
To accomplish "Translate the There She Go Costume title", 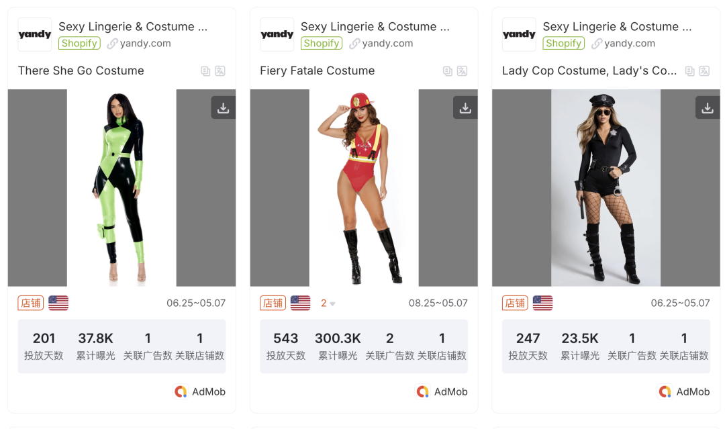I will pos(220,71).
